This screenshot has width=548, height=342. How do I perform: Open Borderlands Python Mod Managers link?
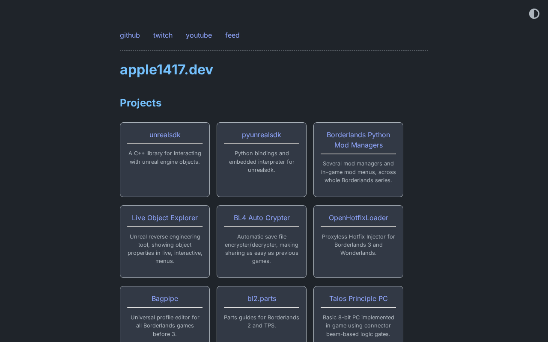pyautogui.click(x=358, y=140)
